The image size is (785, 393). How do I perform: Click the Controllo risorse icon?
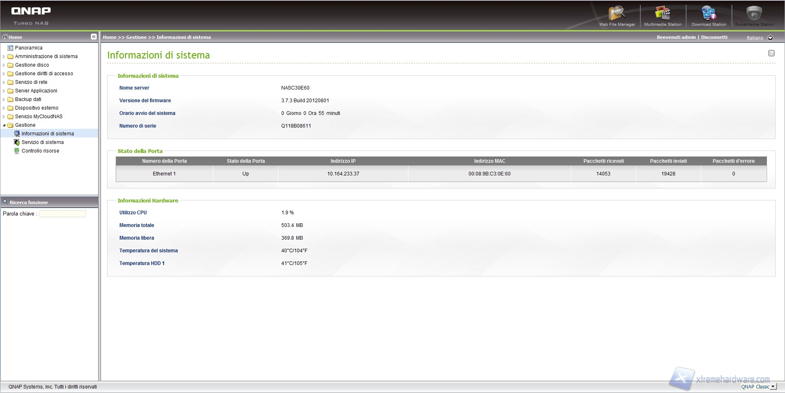(17, 151)
